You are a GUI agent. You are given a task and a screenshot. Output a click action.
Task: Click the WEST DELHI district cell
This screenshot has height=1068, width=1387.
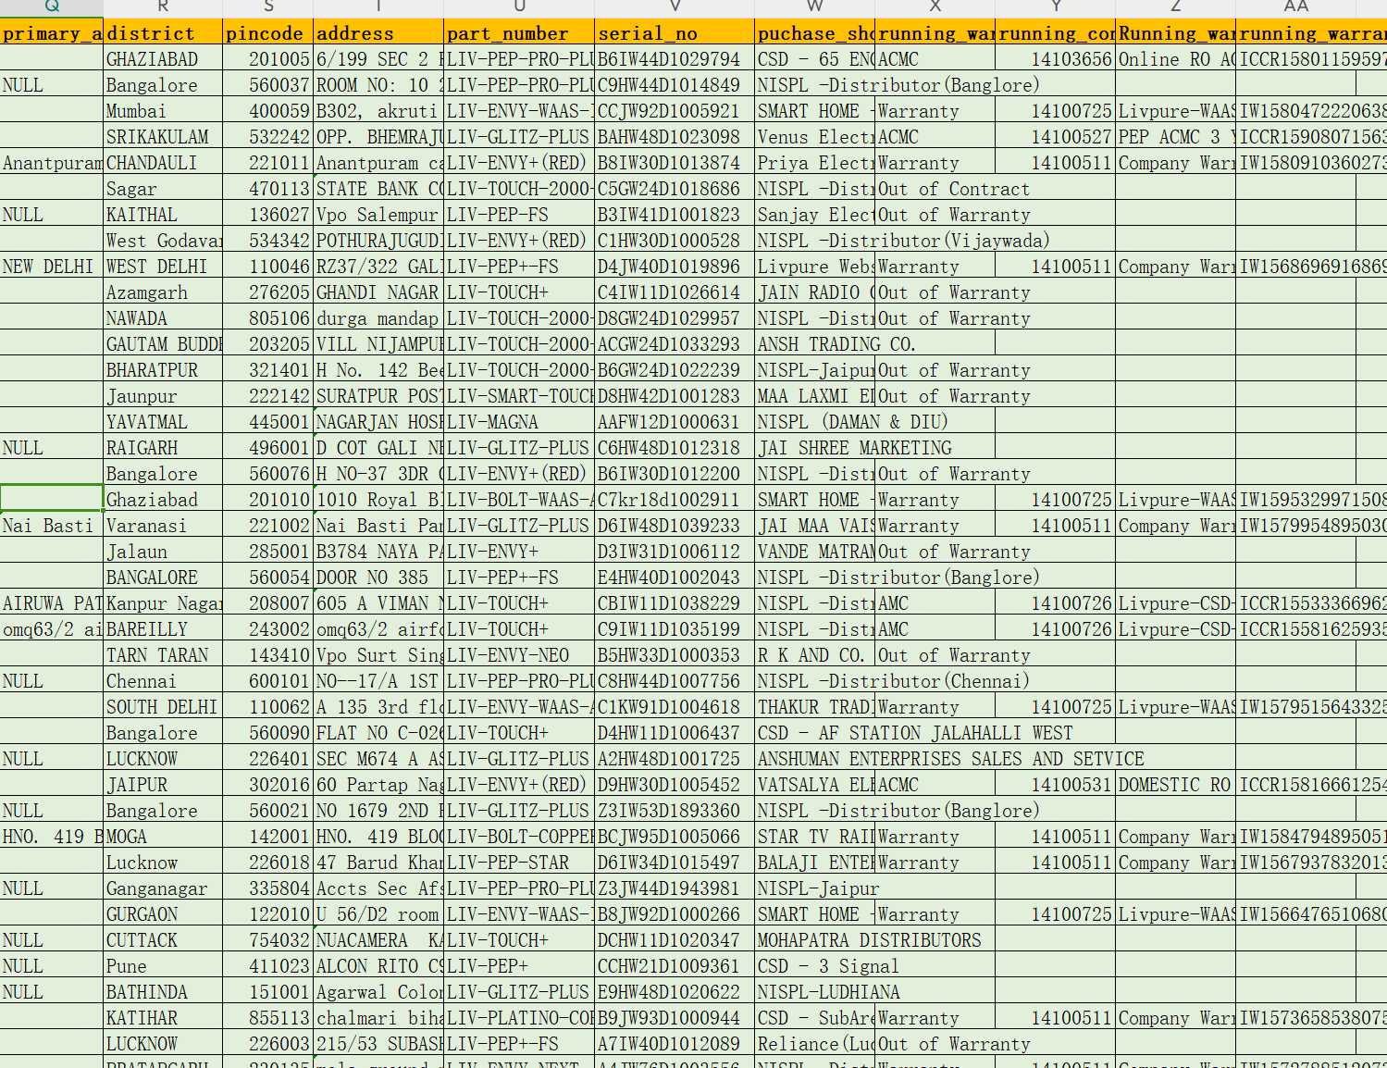(163, 267)
